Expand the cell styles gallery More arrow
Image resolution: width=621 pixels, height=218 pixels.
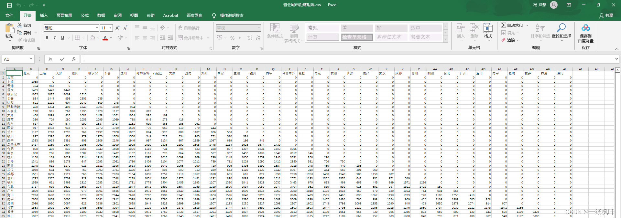tap(445, 39)
